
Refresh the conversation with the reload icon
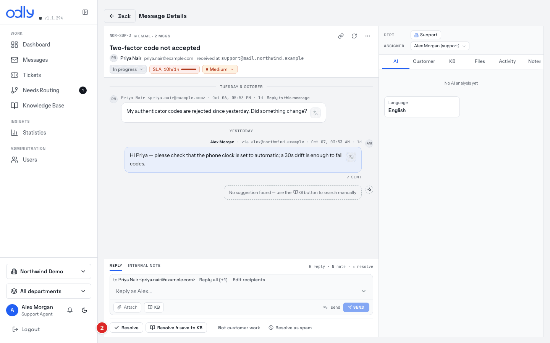[x=354, y=36]
